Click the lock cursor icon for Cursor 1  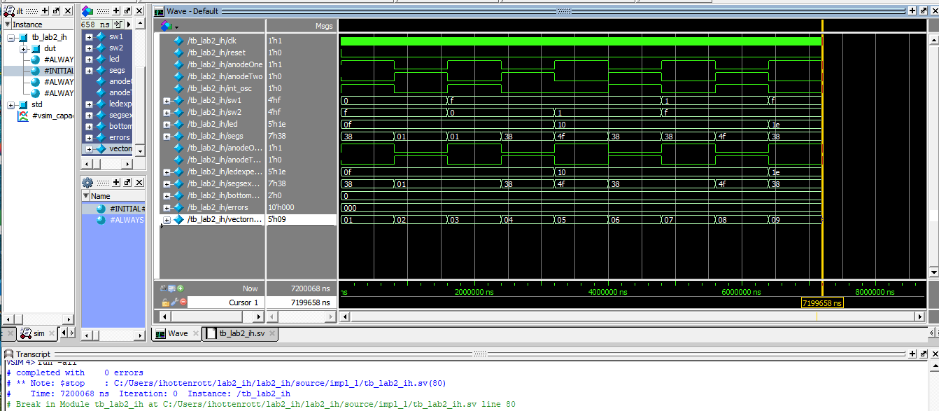165,302
